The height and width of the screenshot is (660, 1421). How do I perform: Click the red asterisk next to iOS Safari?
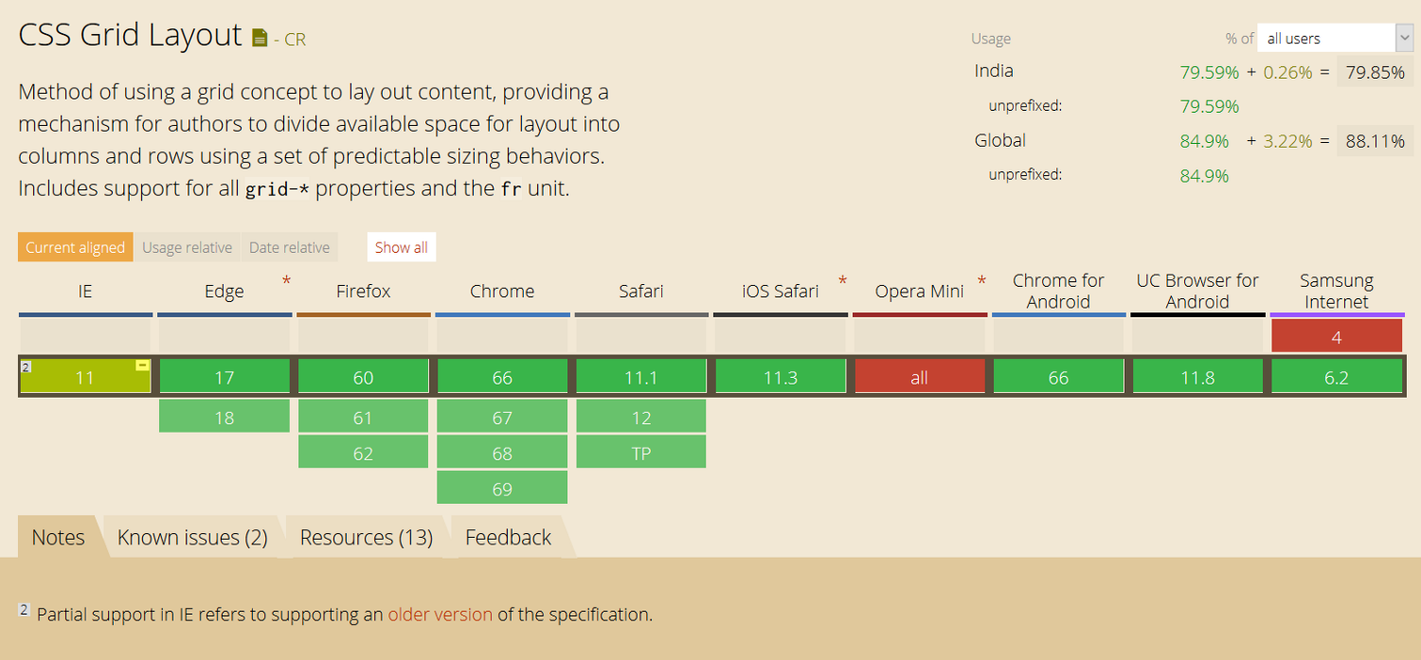(842, 280)
